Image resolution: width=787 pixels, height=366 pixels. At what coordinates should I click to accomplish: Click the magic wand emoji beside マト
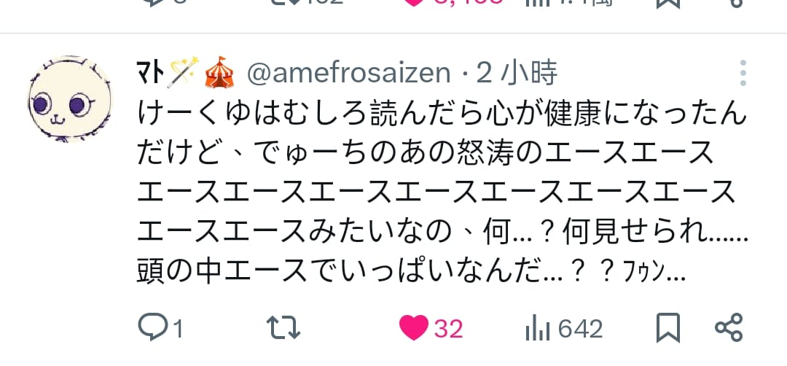point(183,73)
